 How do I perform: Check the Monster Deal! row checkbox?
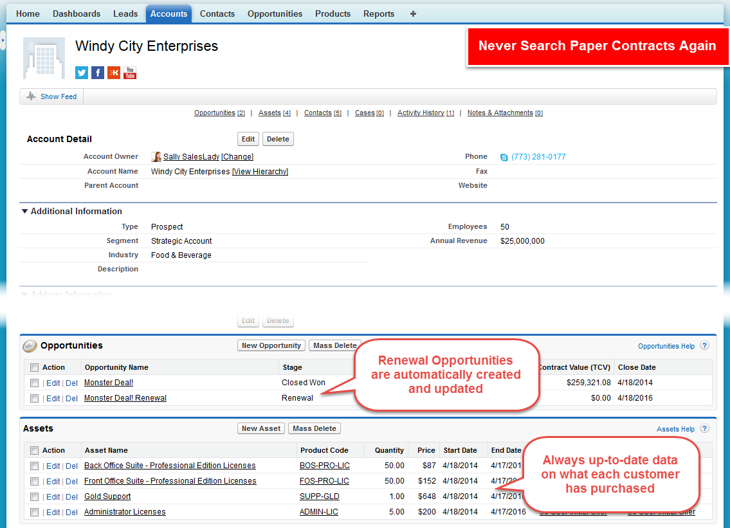[x=34, y=382]
